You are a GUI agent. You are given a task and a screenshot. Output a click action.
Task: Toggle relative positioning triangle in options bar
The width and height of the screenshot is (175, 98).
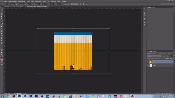click(16, 4)
